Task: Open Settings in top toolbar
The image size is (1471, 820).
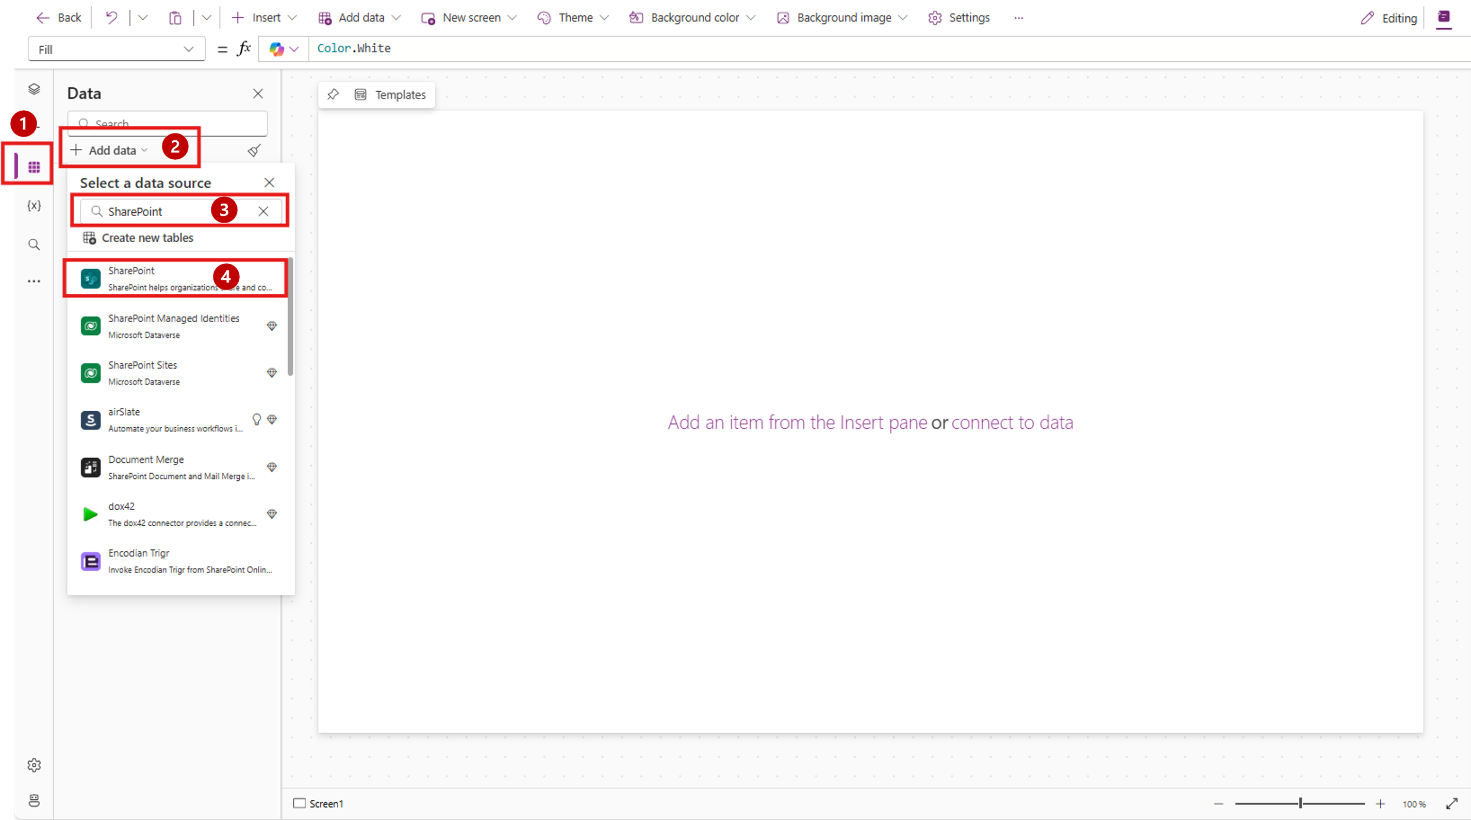Action: pos(960,18)
